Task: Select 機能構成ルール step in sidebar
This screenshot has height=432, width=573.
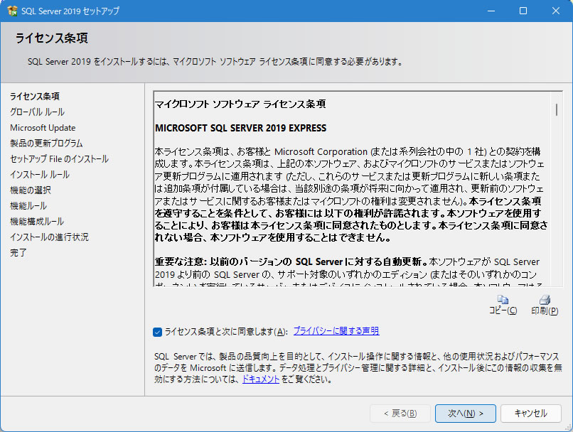Action: coord(37,221)
